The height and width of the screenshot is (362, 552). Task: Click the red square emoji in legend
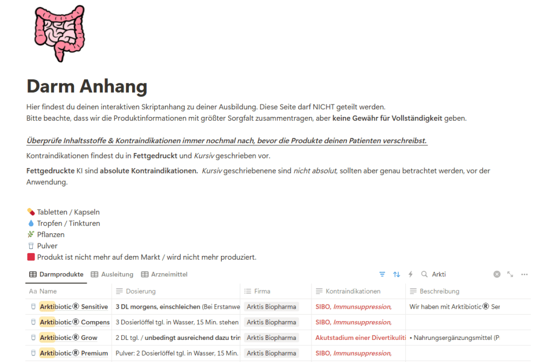click(31, 257)
